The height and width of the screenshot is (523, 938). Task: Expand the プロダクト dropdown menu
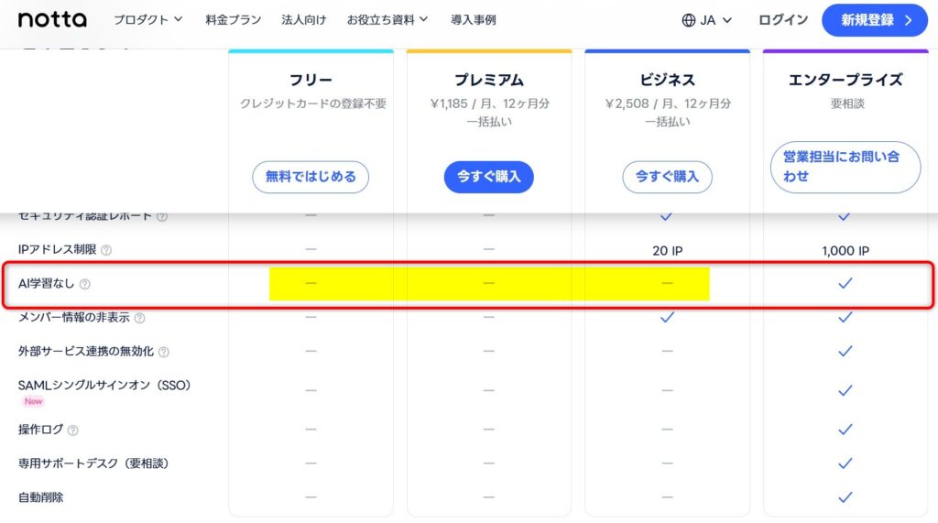[x=148, y=19]
